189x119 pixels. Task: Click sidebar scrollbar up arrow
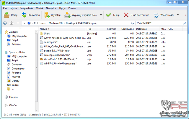pos(37,32)
